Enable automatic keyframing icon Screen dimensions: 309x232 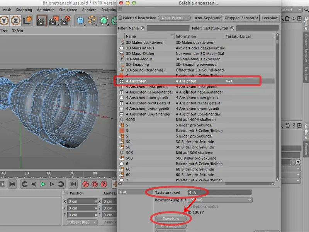coord(95,184)
